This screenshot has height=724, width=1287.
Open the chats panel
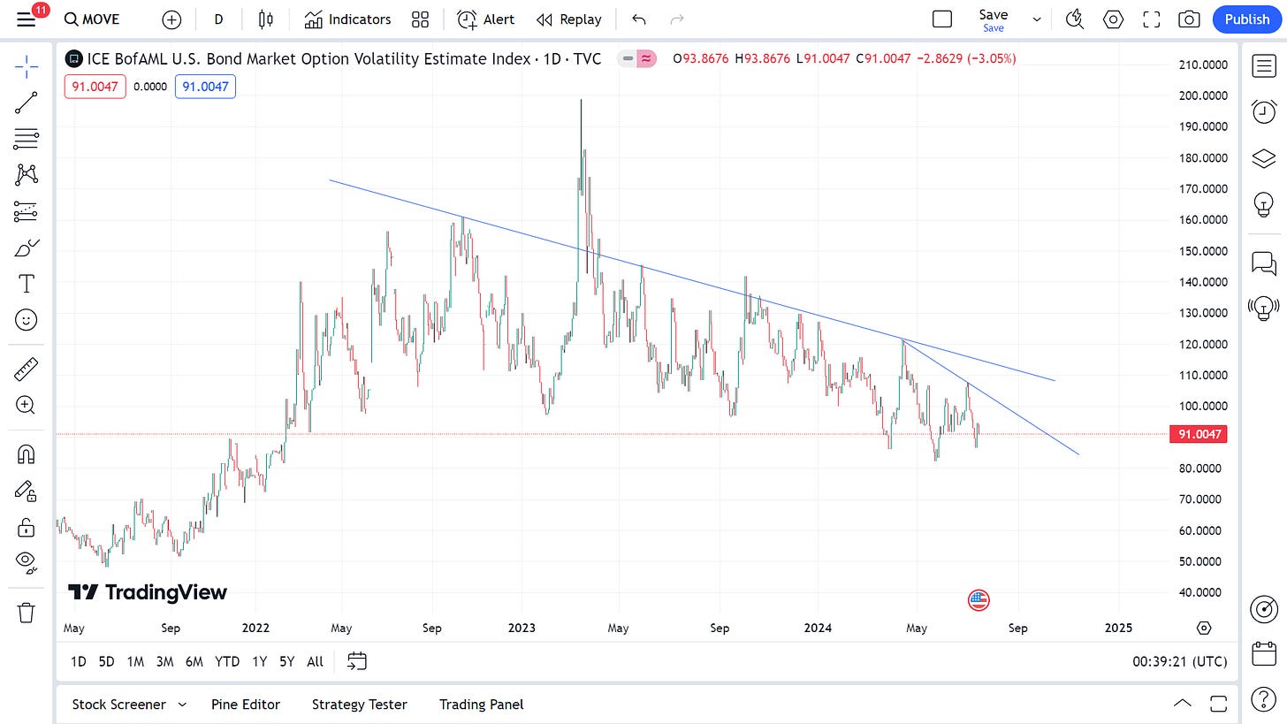click(1264, 263)
